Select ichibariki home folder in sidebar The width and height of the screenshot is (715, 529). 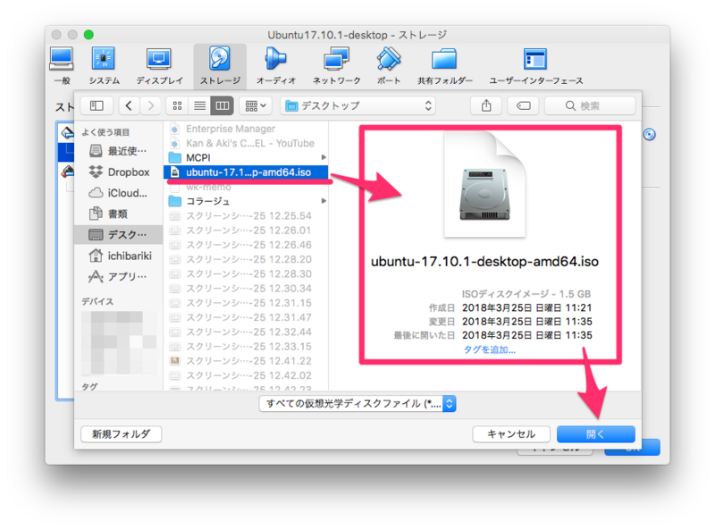coord(119,256)
